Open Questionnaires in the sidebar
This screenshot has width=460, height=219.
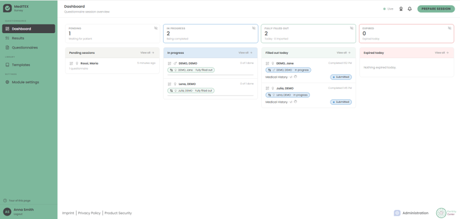click(x=28, y=48)
